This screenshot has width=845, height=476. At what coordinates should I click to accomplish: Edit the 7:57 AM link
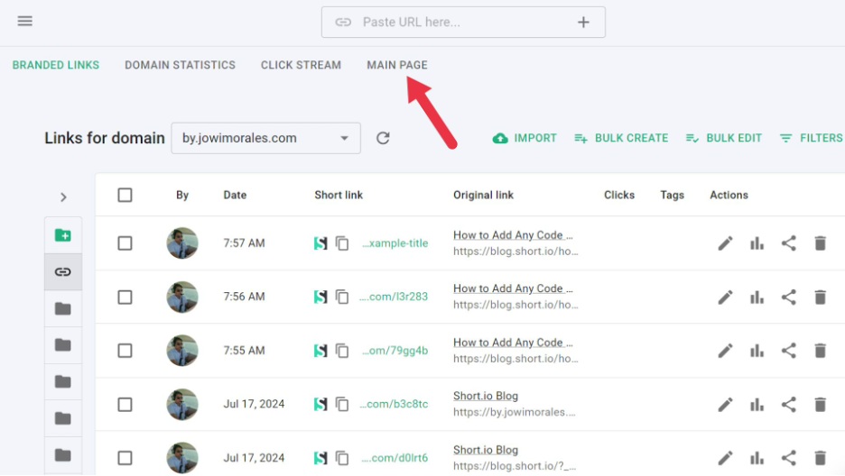coord(725,243)
